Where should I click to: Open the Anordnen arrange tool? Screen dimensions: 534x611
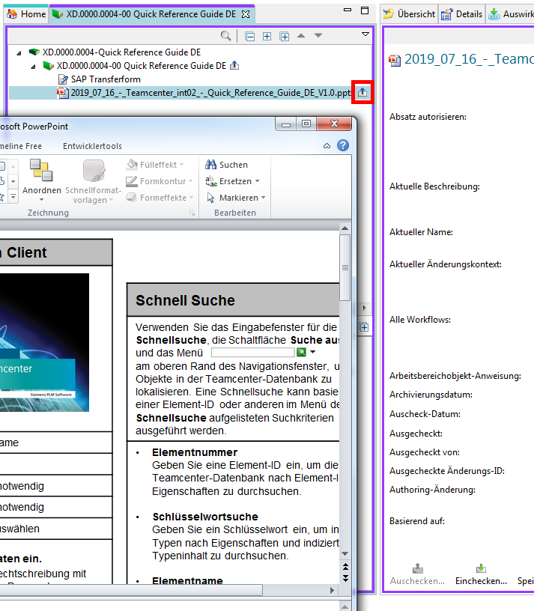(x=41, y=177)
